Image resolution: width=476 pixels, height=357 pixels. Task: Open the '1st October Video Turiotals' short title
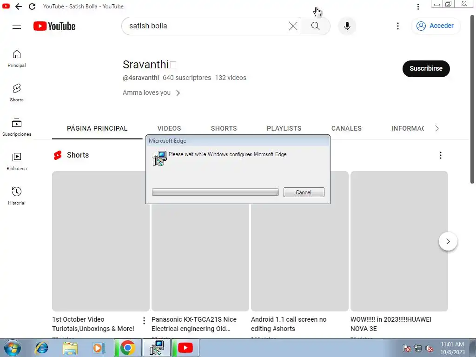click(93, 324)
